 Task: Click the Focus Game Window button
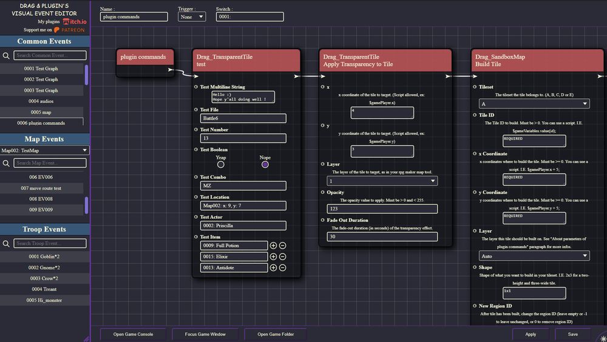coord(205,334)
